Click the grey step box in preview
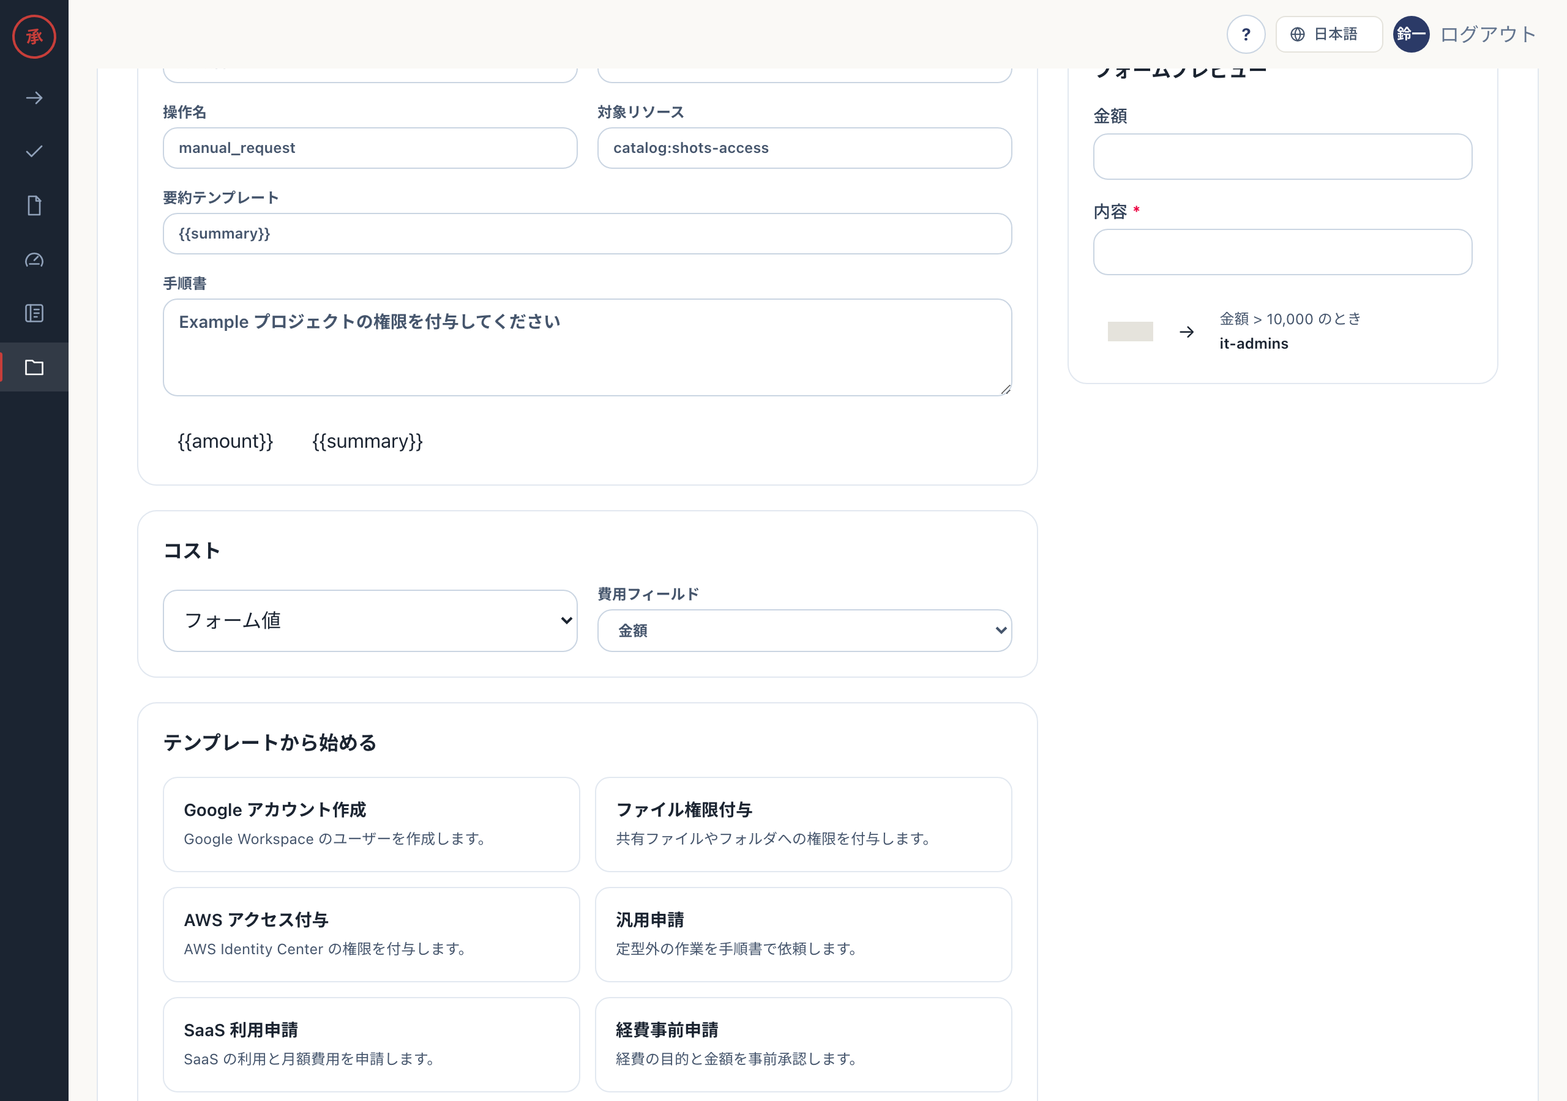Image resolution: width=1567 pixels, height=1101 pixels. point(1130,332)
